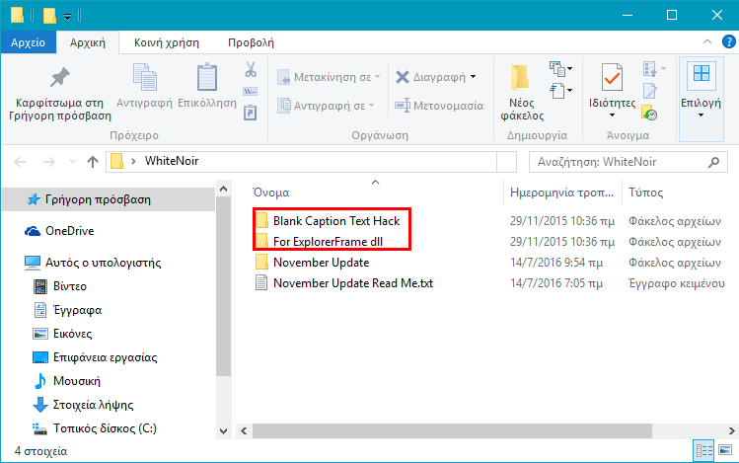Switch to large icons view in status bar
Screen dimensions: 739x463
coord(725,450)
